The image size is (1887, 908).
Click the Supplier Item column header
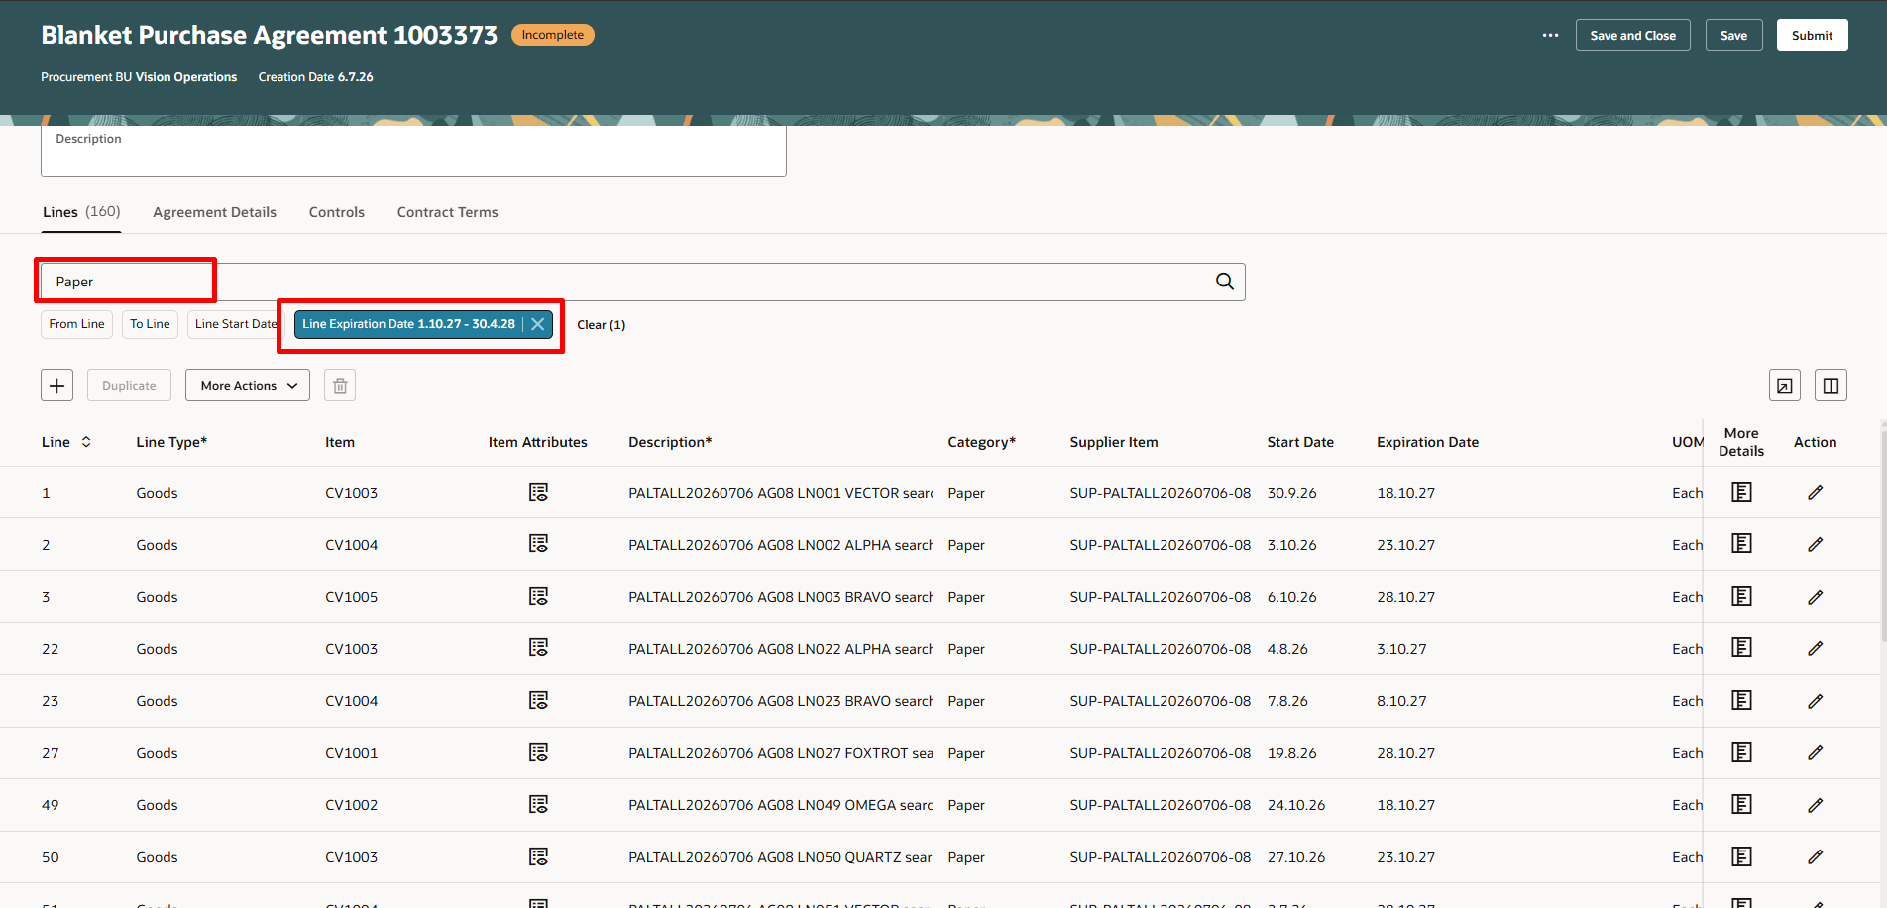pos(1114,442)
